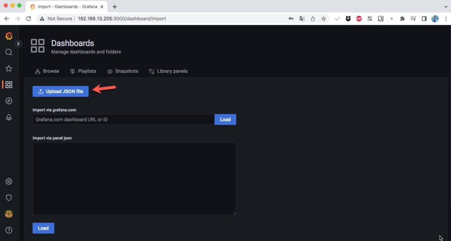Bookmark this page with the star icon
Screen dimensions: 451x241
324,18
